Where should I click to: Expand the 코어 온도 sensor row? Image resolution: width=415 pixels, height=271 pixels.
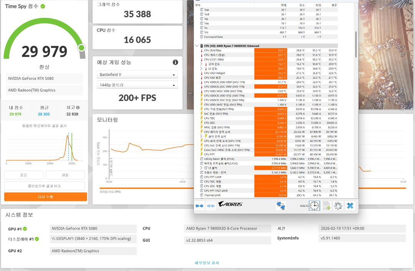click(201, 64)
